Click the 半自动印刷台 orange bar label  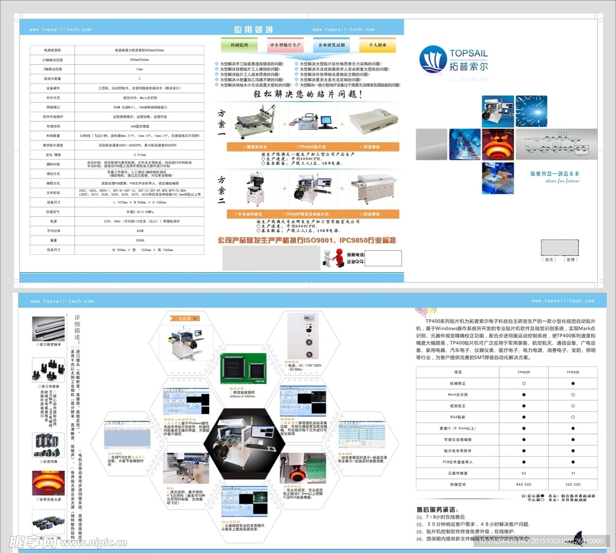click(x=248, y=214)
